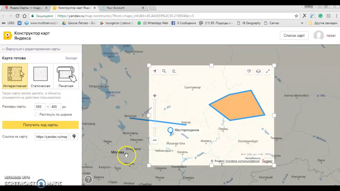Click the Казань city label
340x191 pixels.
pyautogui.click(x=183, y=152)
